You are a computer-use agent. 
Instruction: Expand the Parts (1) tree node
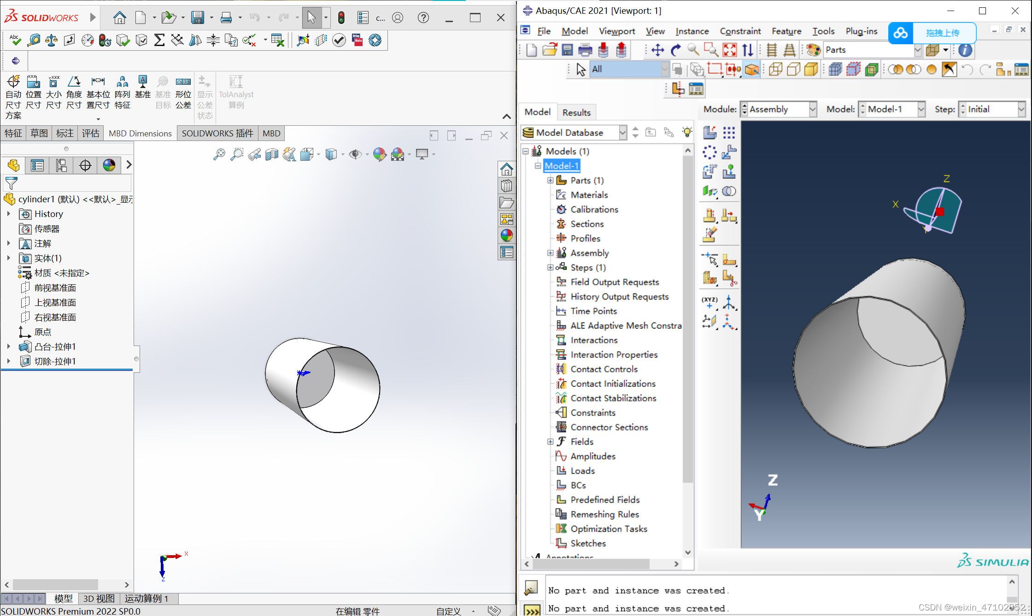click(551, 180)
